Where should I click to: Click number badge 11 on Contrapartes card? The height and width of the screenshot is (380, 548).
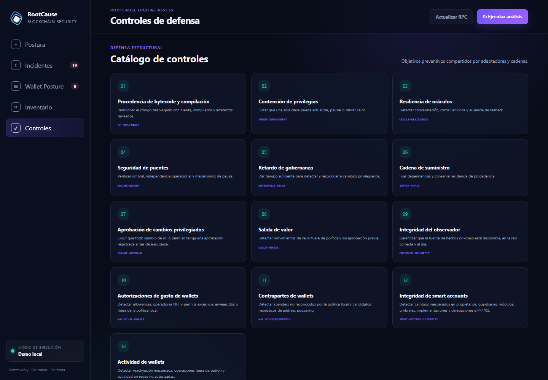tap(264, 280)
